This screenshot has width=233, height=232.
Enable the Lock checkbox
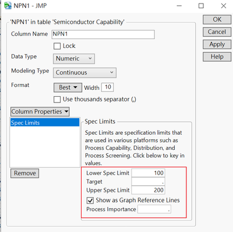(x=57, y=46)
